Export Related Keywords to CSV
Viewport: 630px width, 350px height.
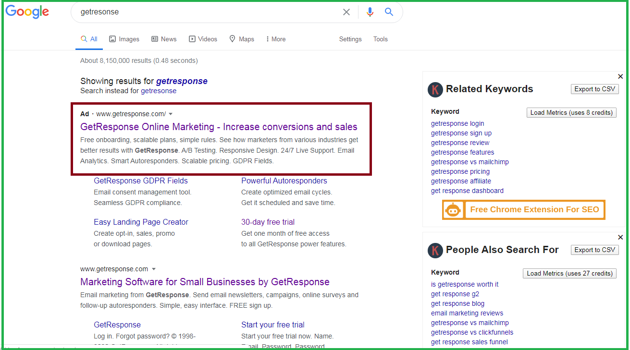pos(594,89)
